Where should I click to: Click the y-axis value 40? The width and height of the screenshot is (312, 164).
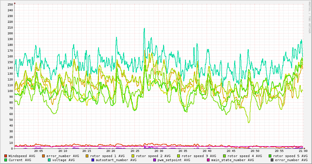11,125
